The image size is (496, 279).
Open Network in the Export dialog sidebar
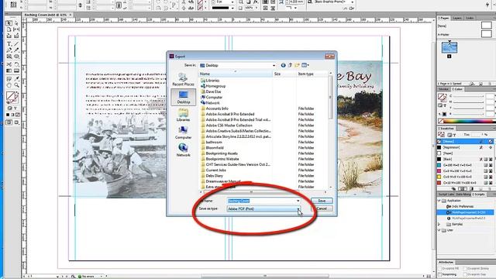[x=183, y=150]
